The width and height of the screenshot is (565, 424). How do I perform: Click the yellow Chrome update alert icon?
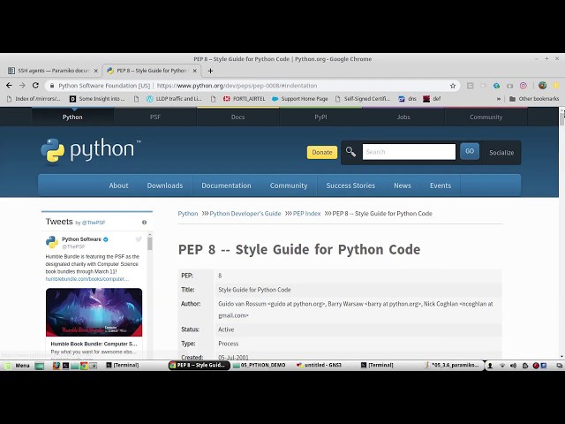(x=556, y=86)
